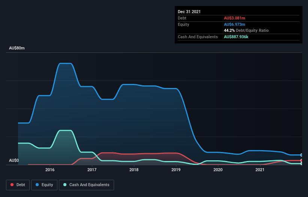Click the AU$6.973m equity value
Screen dimensions: 308x197
(234, 24)
